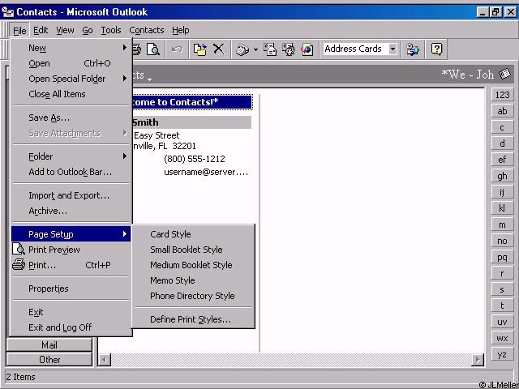519x389 pixels.
Task: Click the Delete X toolbar icon
Action: coord(218,49)
